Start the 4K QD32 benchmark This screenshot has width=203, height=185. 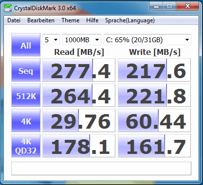tap(26, 146)
